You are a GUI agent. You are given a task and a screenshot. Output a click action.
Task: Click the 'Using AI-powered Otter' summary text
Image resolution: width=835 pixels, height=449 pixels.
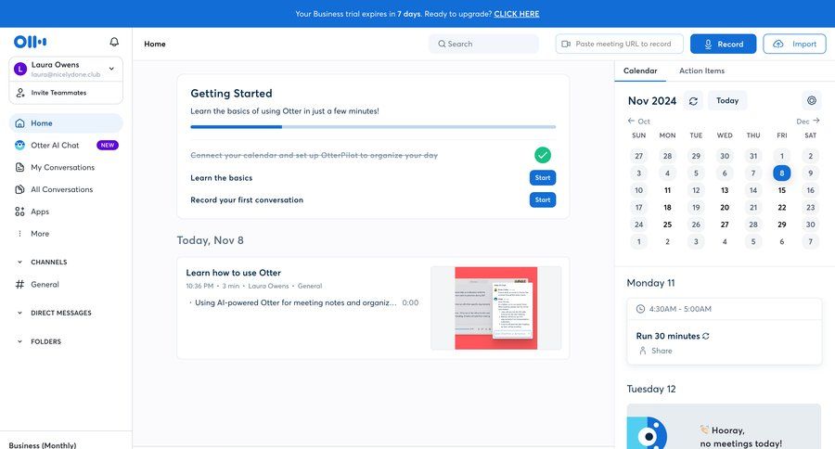coord(296,302)
